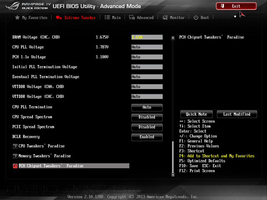The height and width of the screenshot is (200, 267).
Task: Click the Boot power icon
Action: pyautogui.click(x=196, y=17)
